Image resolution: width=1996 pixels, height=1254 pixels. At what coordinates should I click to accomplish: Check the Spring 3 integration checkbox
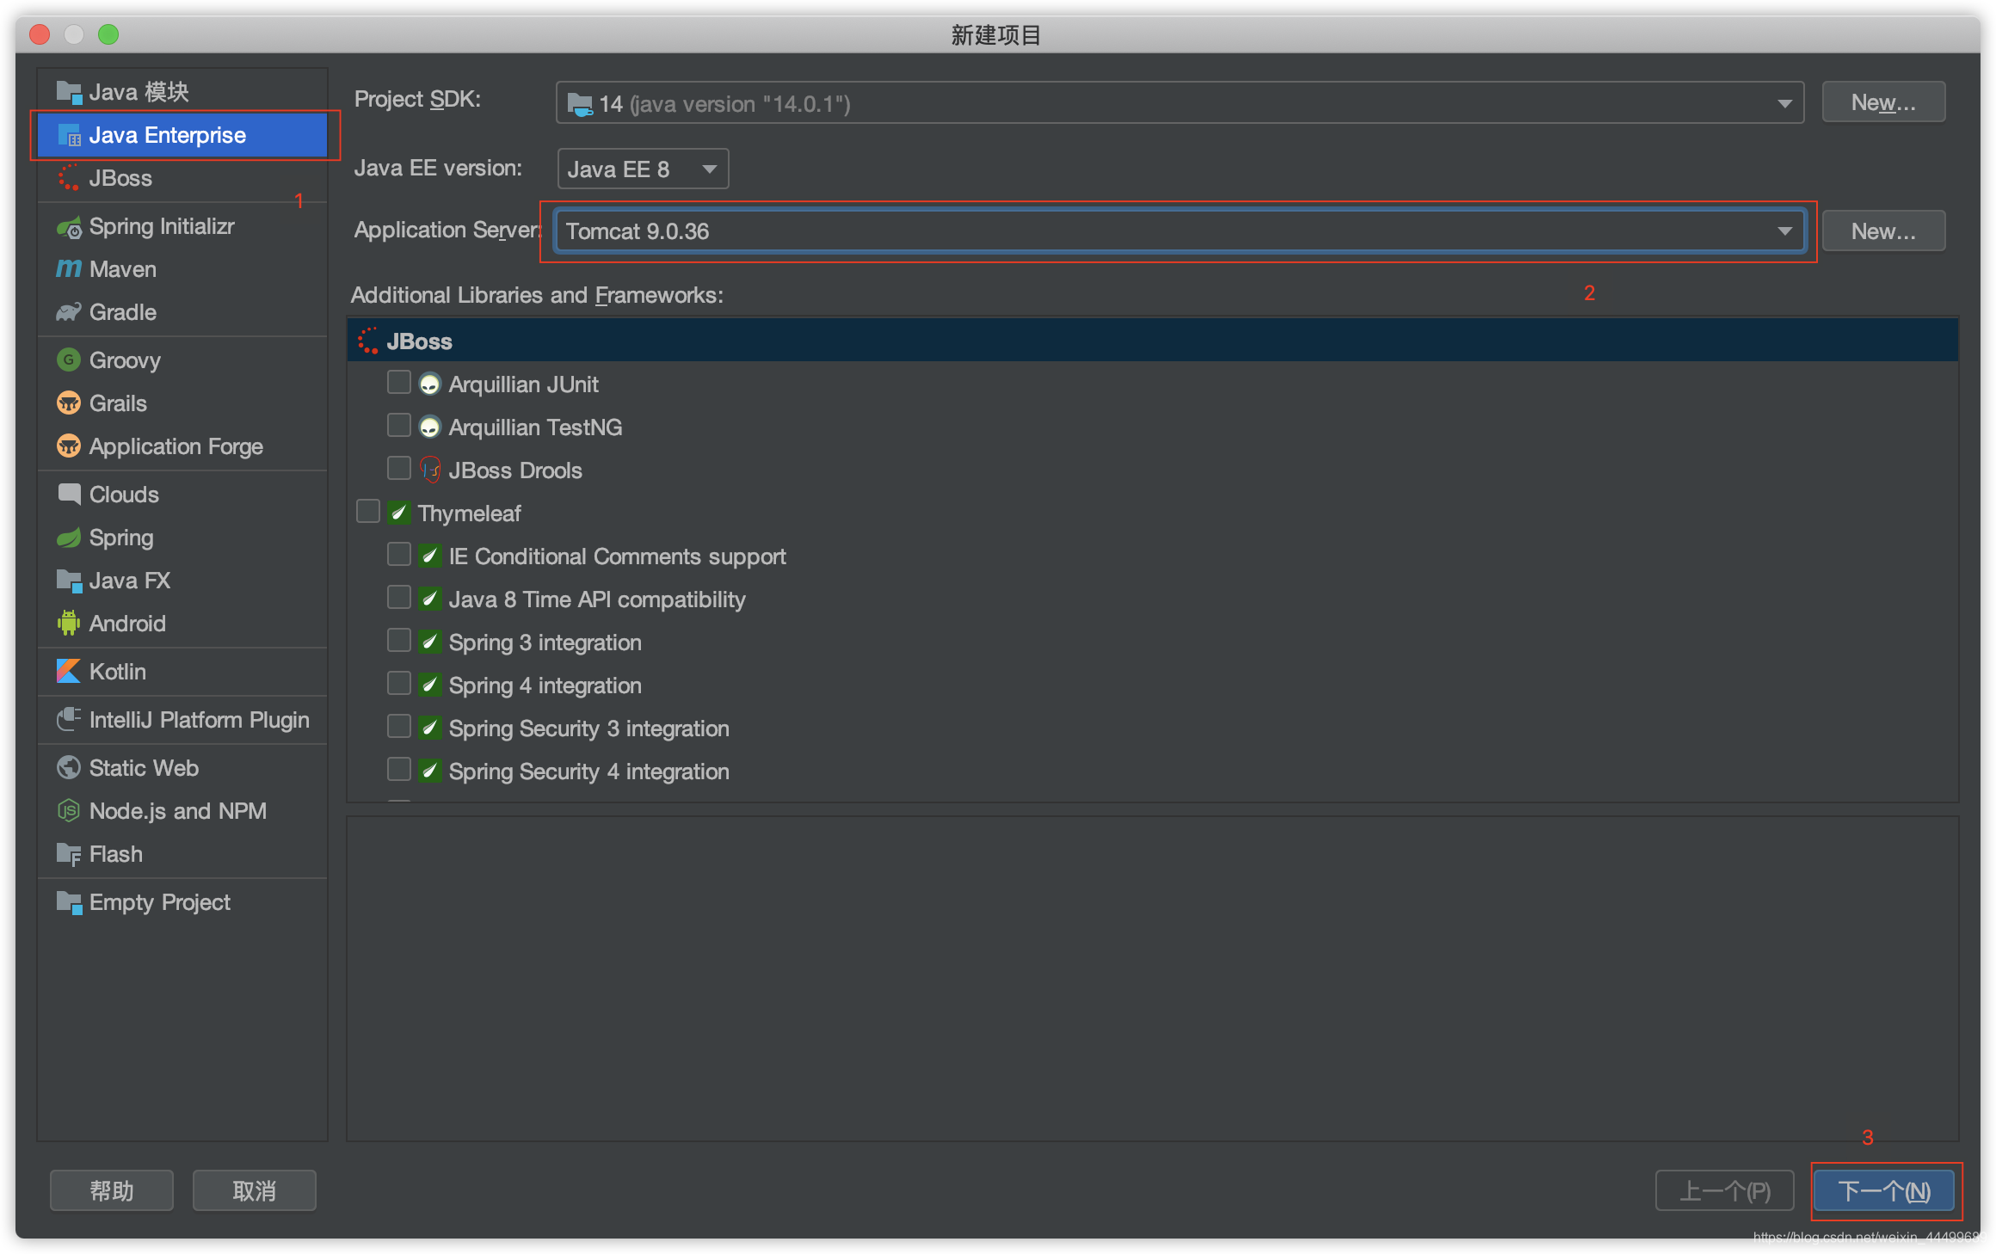(398, 641)
